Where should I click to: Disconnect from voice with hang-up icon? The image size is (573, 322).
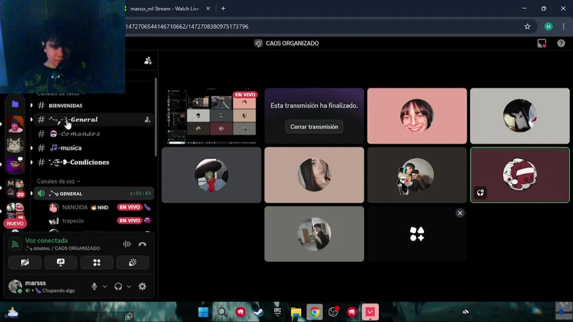click(142, 244)
